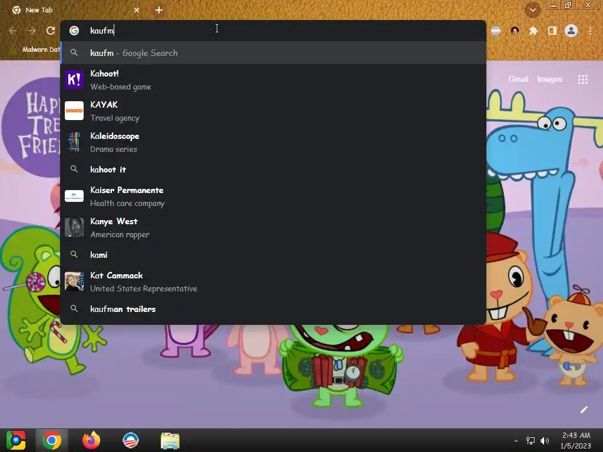Open the taskbar clock showing 2:43 AM
The image size is (603, 452).
click(576, 440)
